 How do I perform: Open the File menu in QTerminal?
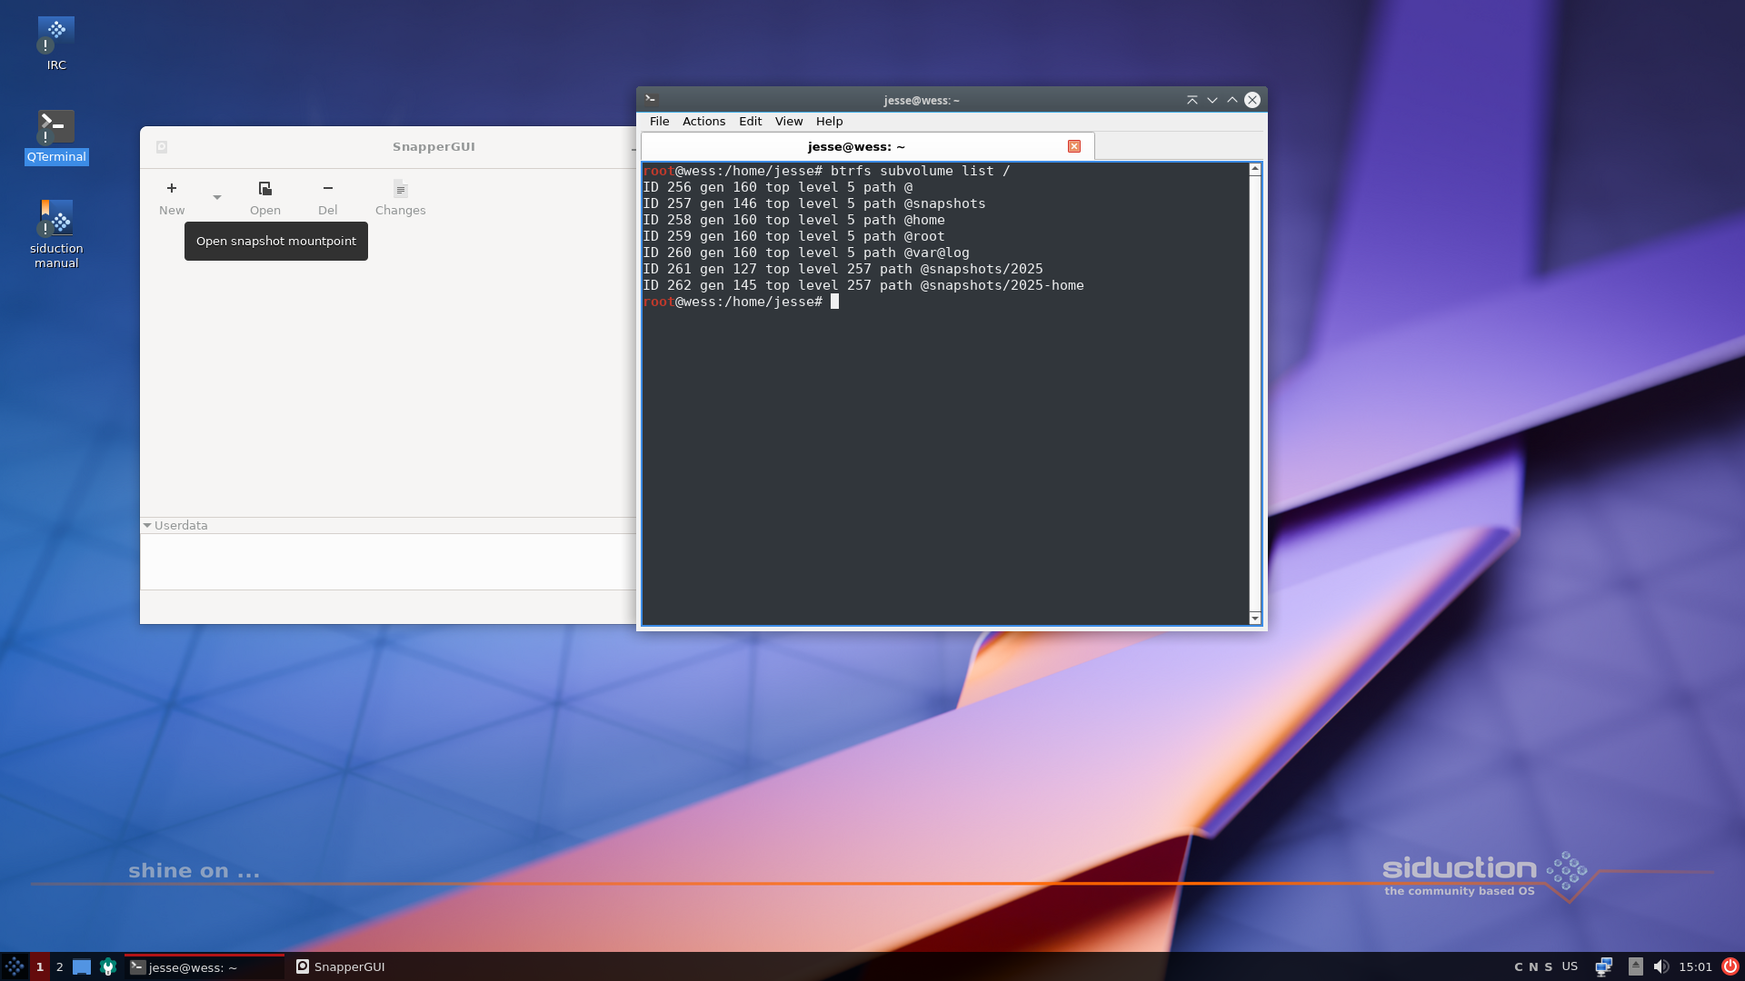[660, 121]
